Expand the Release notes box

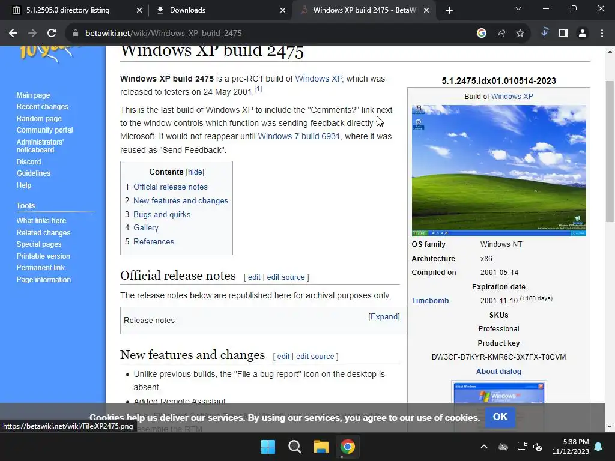point(384,317)
